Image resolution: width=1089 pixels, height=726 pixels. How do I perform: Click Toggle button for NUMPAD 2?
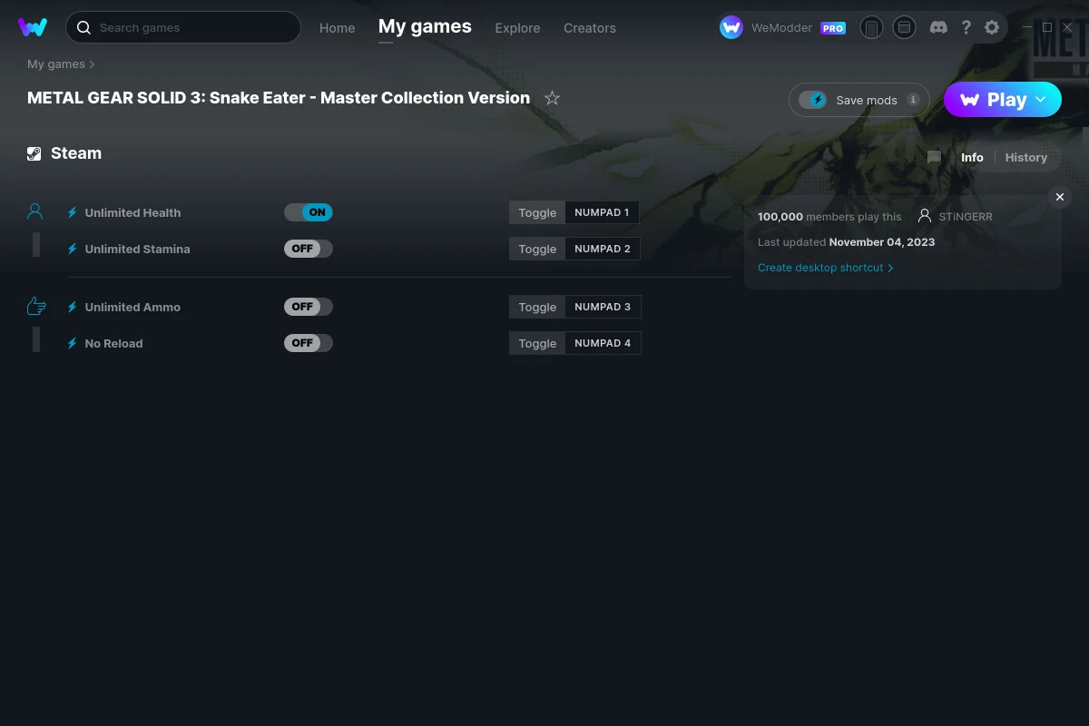[537, 249]
